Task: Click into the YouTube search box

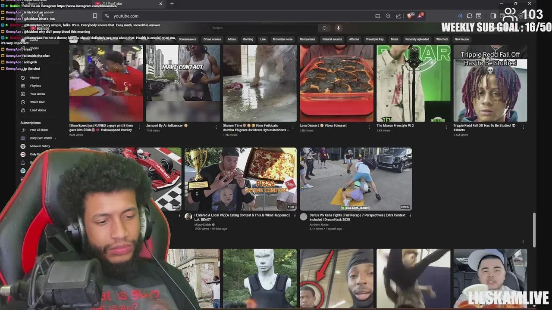Action: point(265,28)
